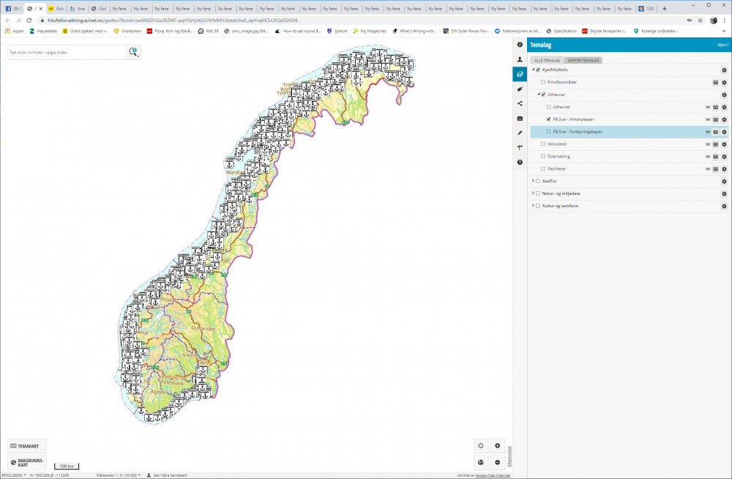
Task: Select the pencil drawing tool
Action: (520, 133)
